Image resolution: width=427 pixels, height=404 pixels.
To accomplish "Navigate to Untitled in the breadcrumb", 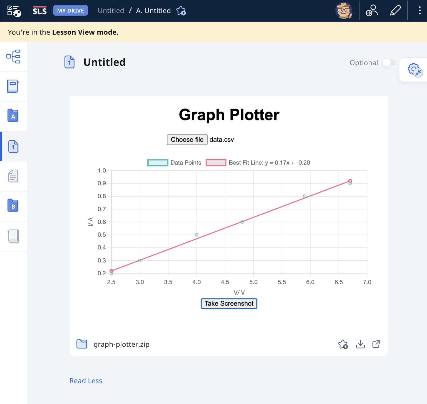I will (x=111, y=11).
